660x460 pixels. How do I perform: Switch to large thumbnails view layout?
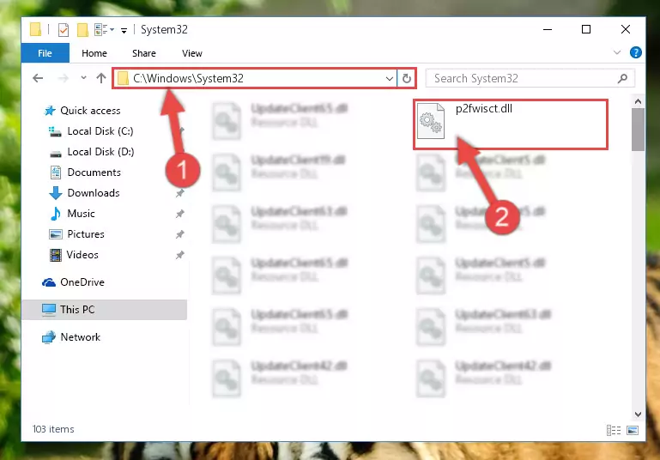click(x=633, y=430)
